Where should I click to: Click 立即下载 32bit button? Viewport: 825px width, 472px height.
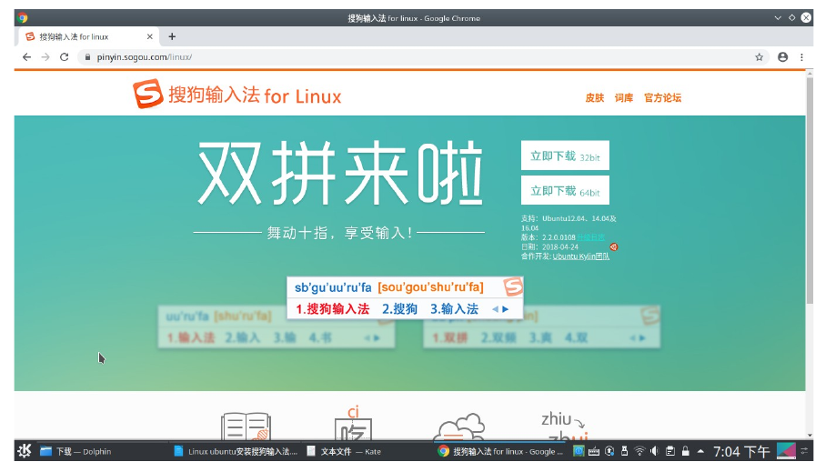565,156
